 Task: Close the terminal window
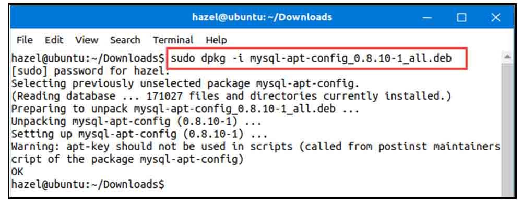(496, 17)
